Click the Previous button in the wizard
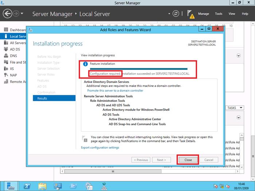255x191 pixels. pos(141,160)
